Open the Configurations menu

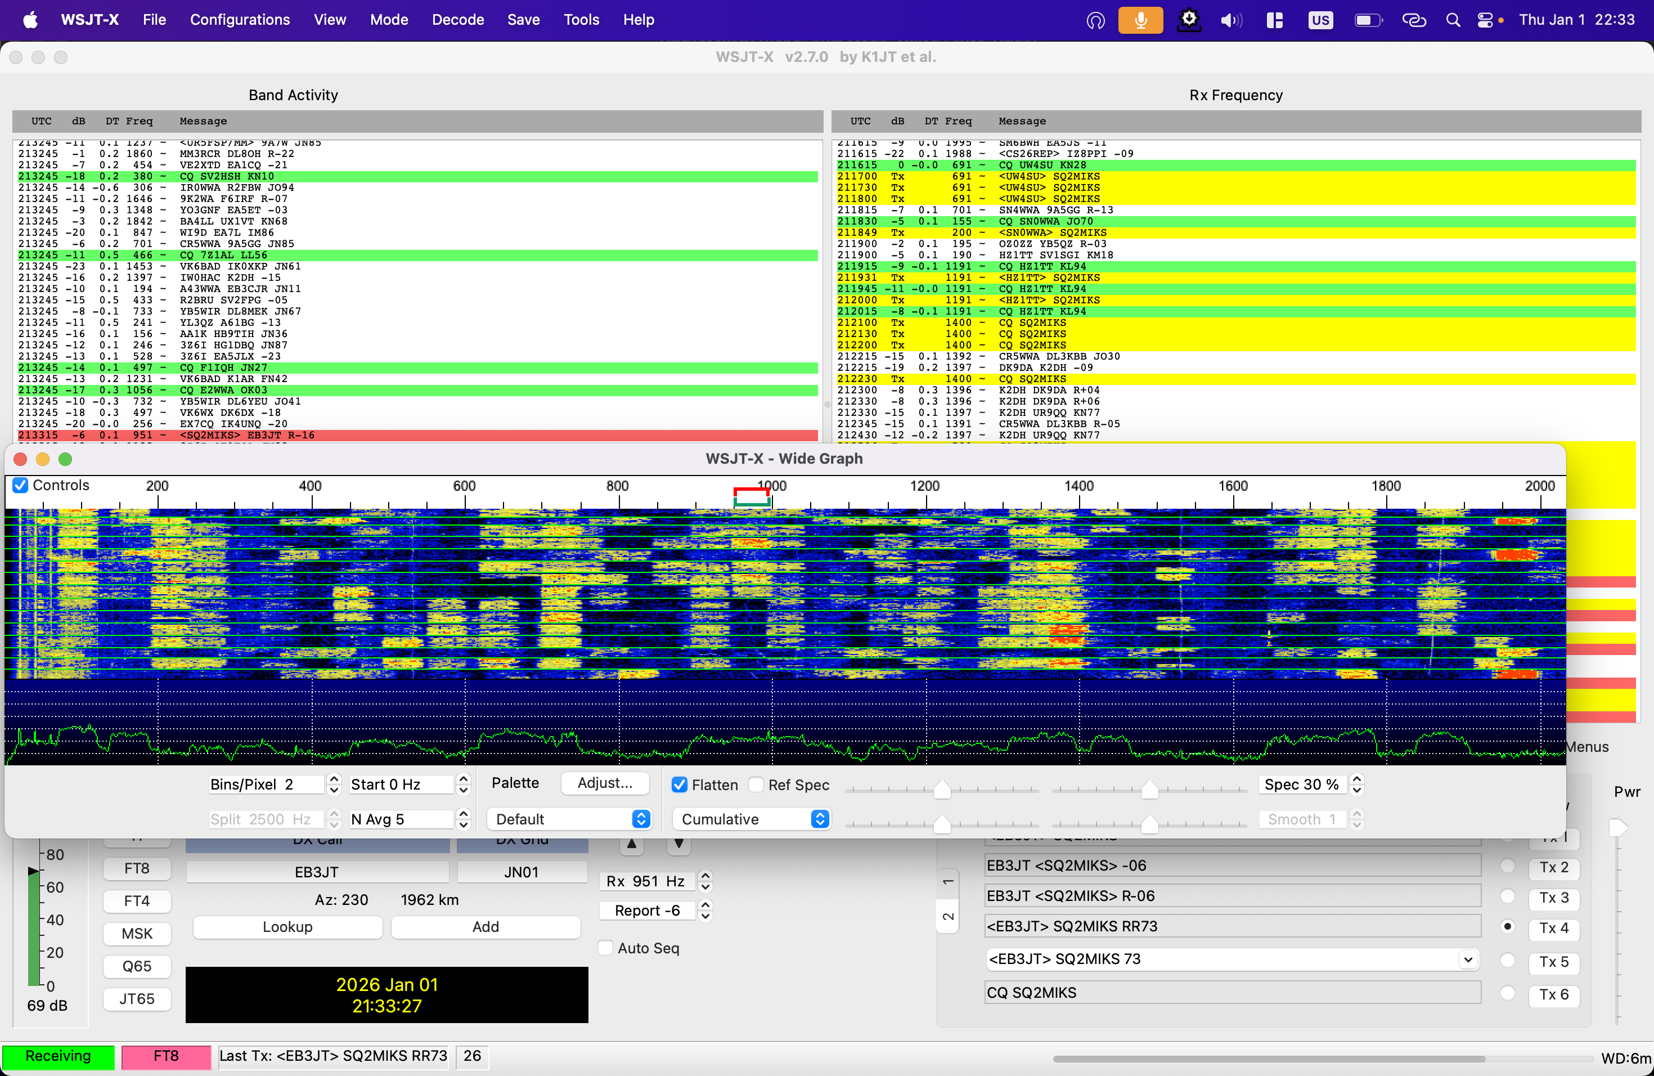240,20
